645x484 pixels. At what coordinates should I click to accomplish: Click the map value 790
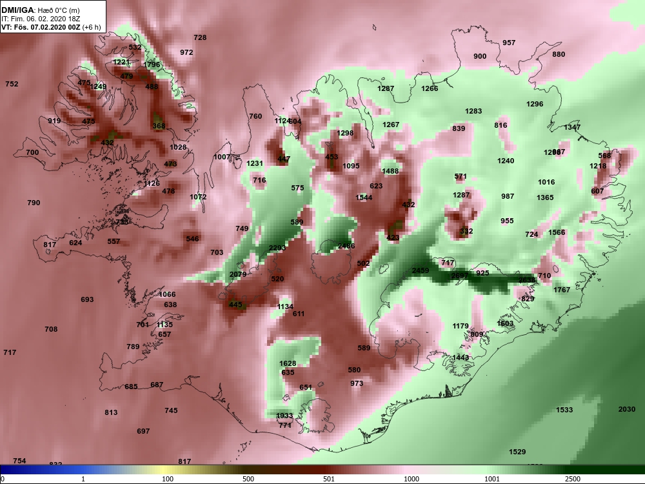34,203
